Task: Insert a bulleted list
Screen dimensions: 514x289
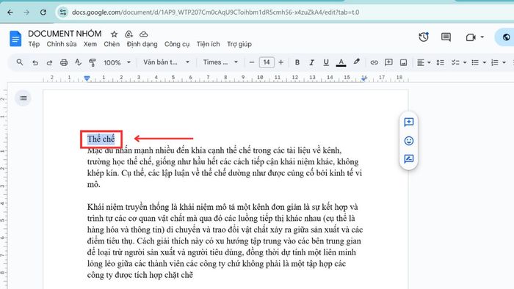Action: (x=475, y=62)
